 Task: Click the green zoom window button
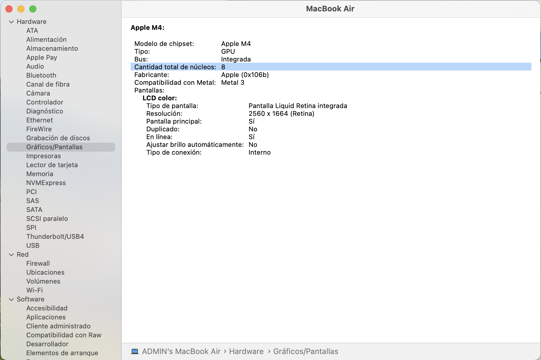click(33, 9)
